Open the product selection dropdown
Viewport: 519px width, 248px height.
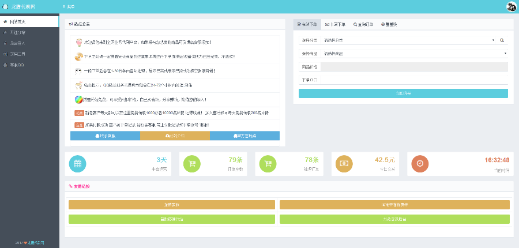(x=414, y=53)
